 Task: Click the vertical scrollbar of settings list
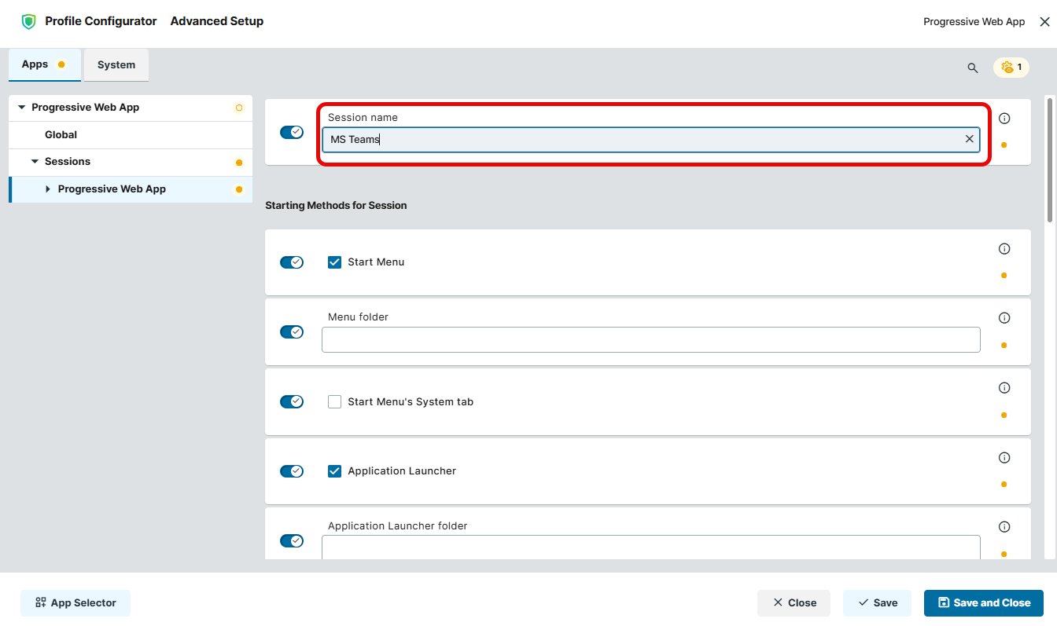[1049, 159]
